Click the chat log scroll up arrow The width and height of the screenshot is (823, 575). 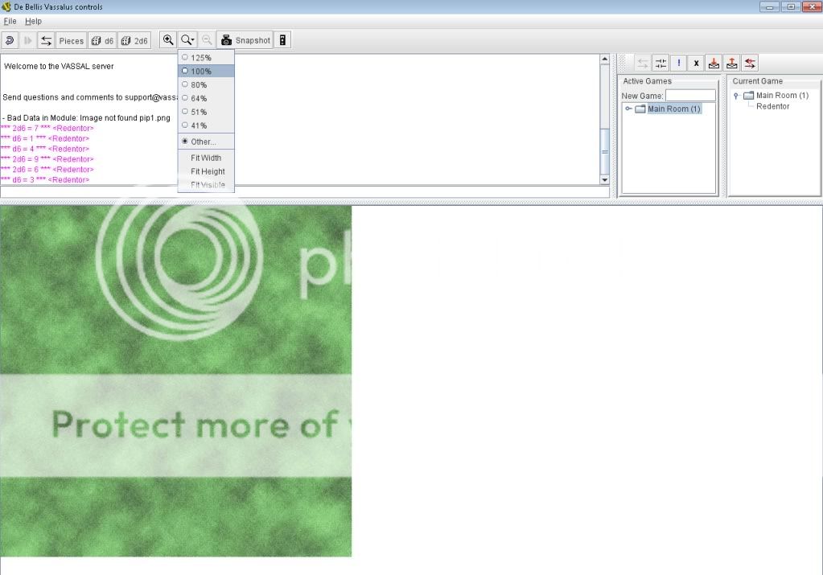[x=605, y=60]
